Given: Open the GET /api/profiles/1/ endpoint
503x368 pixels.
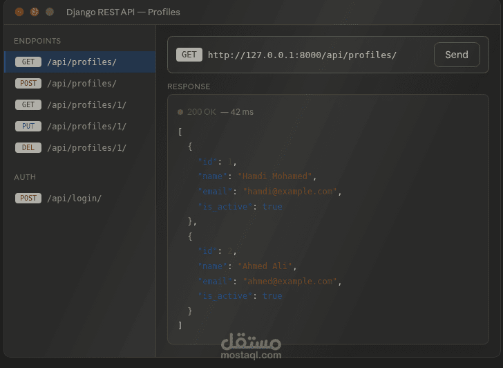Looking at the screenshot, I should pyautogui.click(x=80, y=105).
